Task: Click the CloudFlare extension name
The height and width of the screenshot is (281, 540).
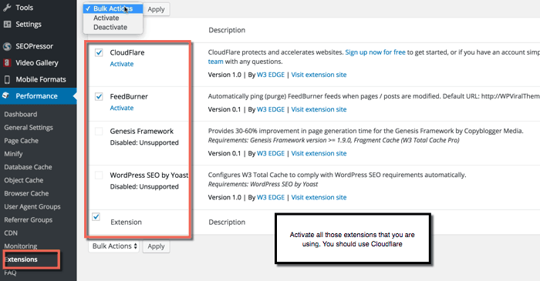Action: click(x=127, y=52)
